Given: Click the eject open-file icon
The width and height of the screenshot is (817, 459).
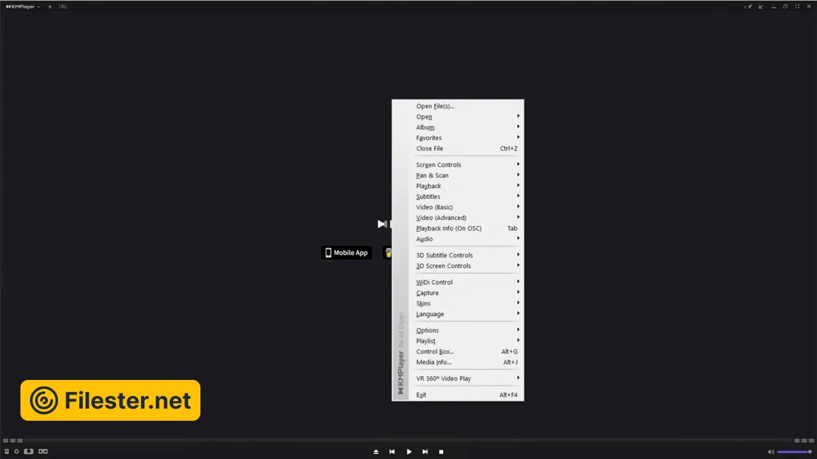Looking at the screenshot, I should click(376, 451).
